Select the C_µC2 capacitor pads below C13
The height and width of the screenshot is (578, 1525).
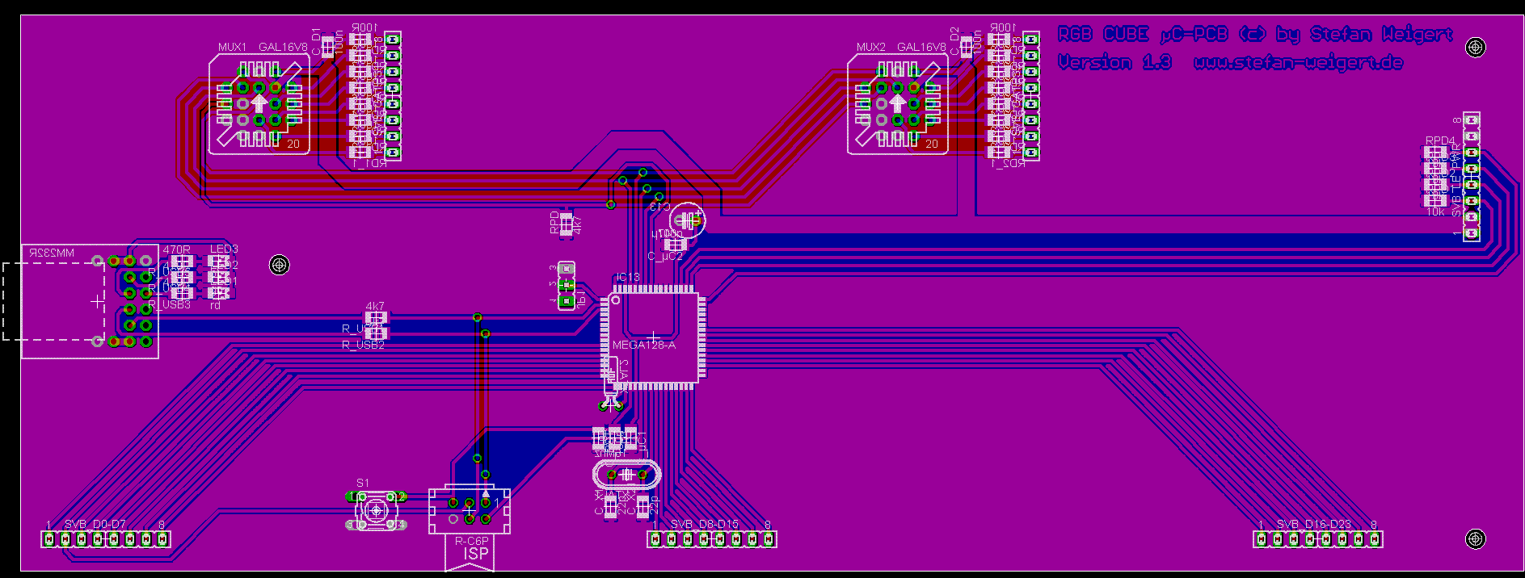675,245
